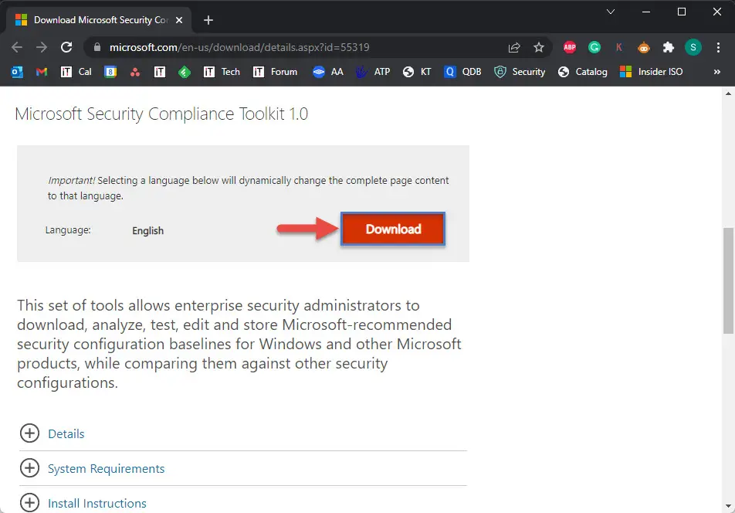
Task: Expand the Details section
Action: click(x=66, y=433)
